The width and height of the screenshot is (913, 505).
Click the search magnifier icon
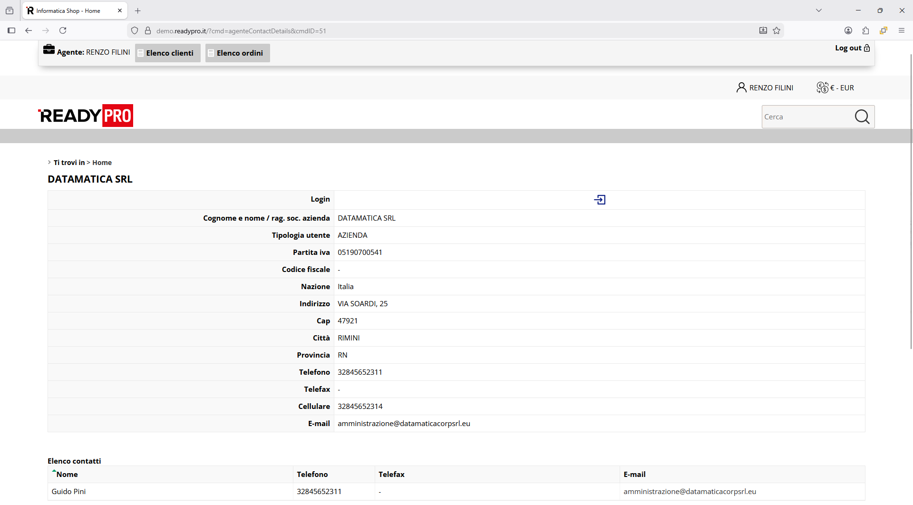(862, 117)
